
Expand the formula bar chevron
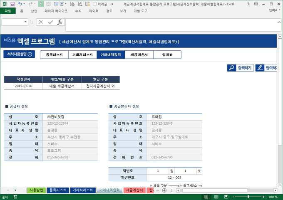(x=279, y=22)
